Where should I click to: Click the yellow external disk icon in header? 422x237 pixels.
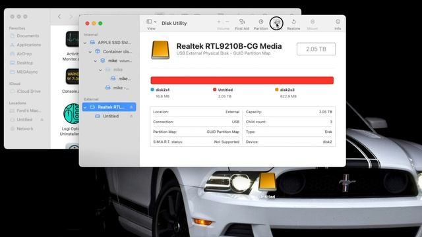(x=160, y=50)
